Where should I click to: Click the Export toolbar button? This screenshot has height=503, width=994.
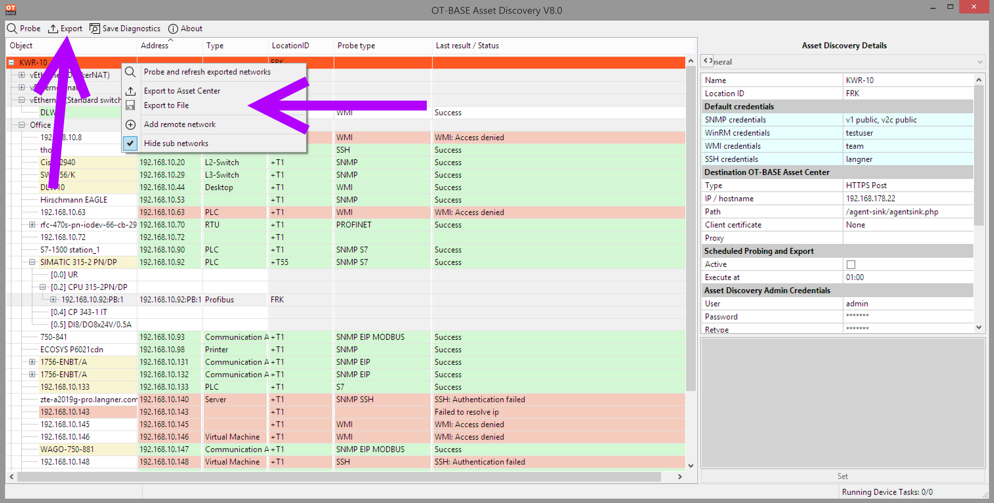[x=65, y=29]
